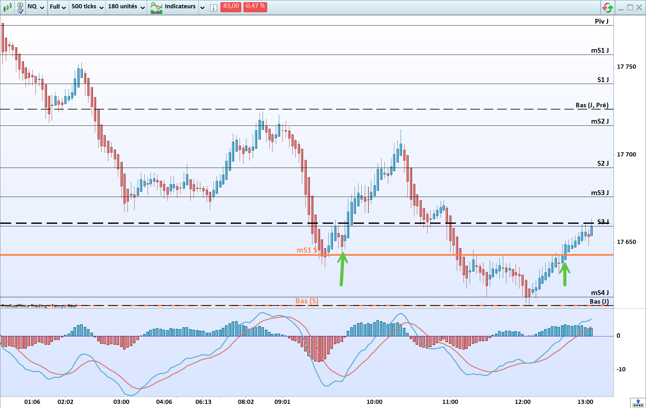This screenshot has height=408, width=646.
Task: Click the info icon in toolbar
Action: point(213,8)
